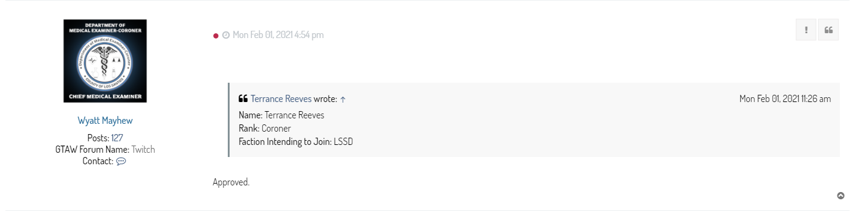The image size is (855, 218).
Task: Click the GTAW Forum Name label
Action: 92,149
